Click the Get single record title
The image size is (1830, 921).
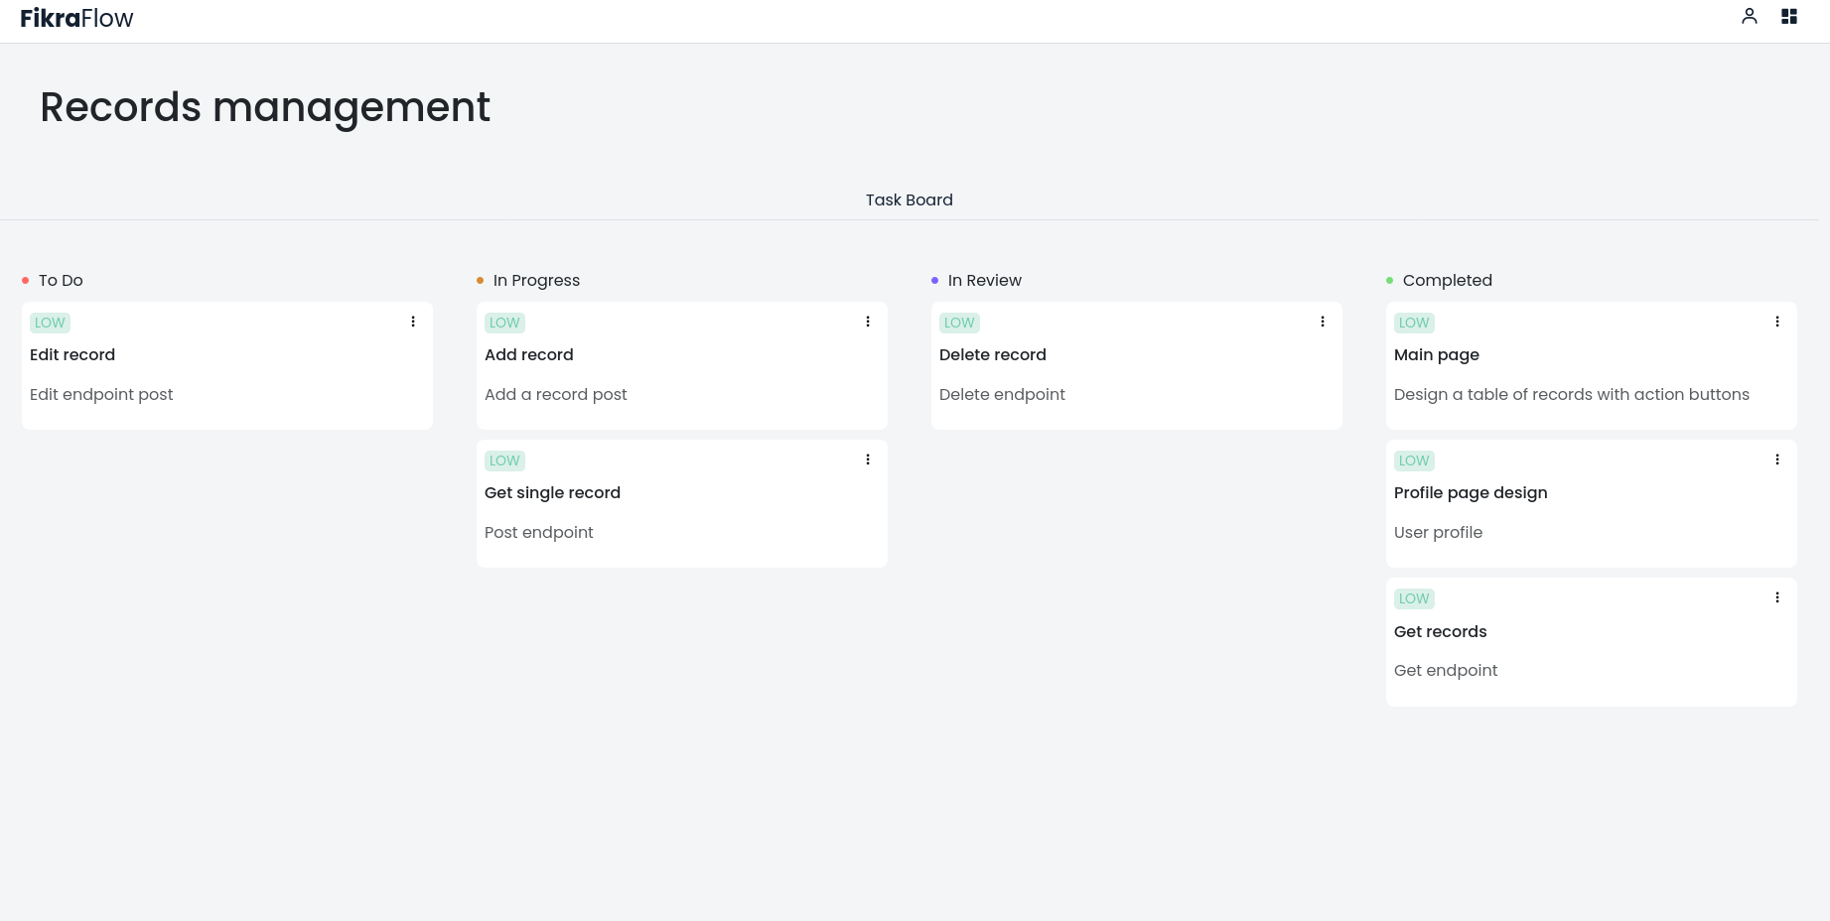552,493
